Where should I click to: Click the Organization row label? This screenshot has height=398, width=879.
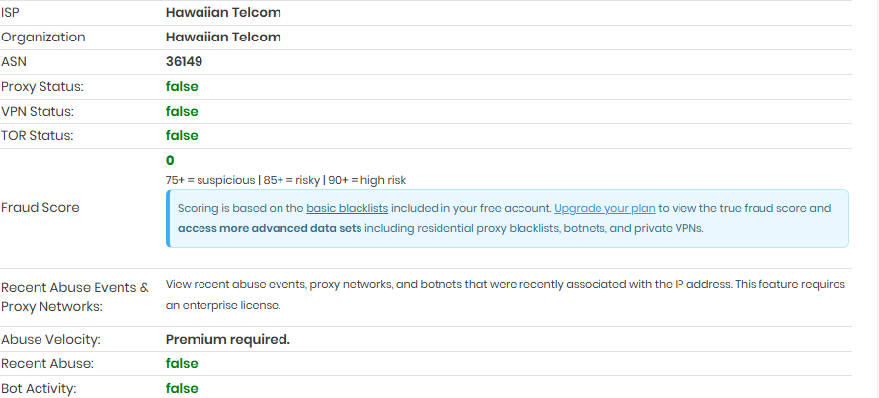(x=43, y=37)
